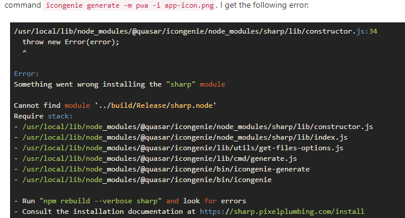Click the 'Require stack:' line
The image size is (405, 218).
[x=43, y=116]
